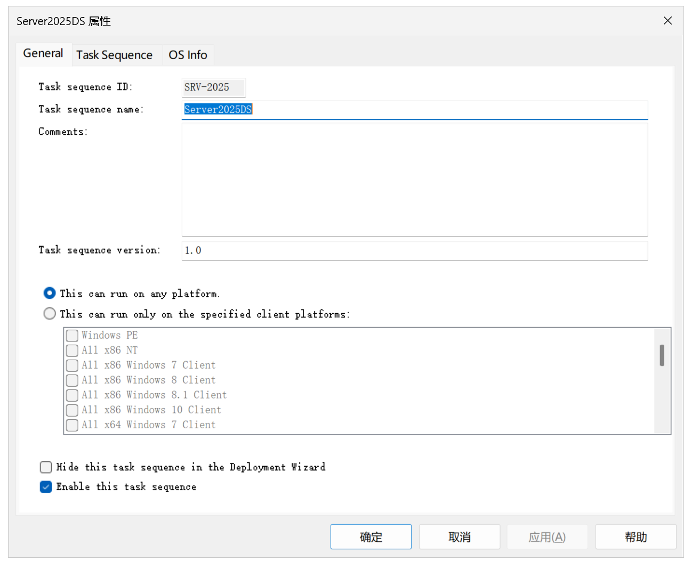Viewport: 691px width, 570px height.
Task: Click the 帮助 (Help) button
Action: pyautogui.click(x=636, y=537)
